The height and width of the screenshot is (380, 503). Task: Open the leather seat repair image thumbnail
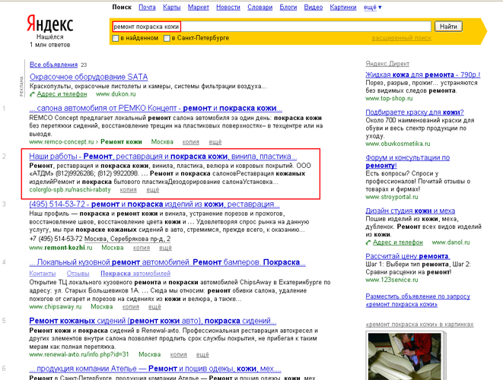[x=404, y=356]
